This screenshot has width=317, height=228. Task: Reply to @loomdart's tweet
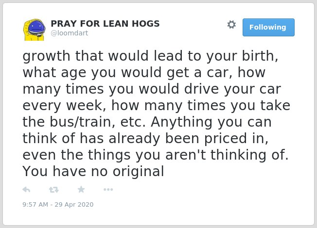click(x=26, y=190)
